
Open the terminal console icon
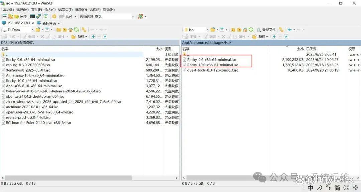point(33,16)
